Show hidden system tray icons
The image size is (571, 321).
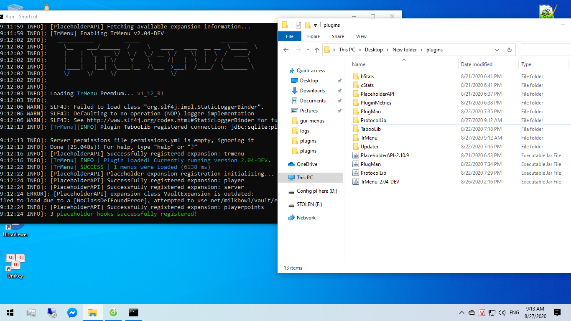(461, 313)
